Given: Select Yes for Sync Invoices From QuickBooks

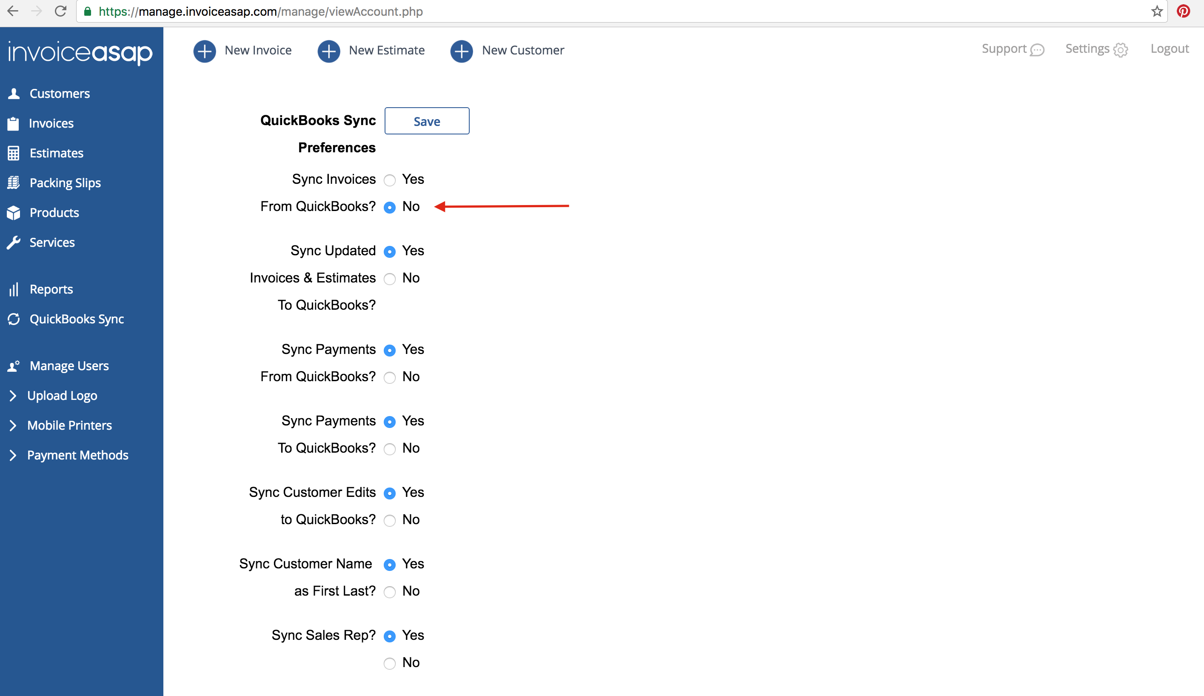Looking at the screenshot, I should tap(390, 180).
